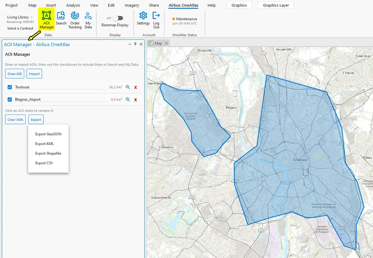Screen dimensions: 373x258
Task: Open the Project ribbon tab
Action: click(12, 5)
